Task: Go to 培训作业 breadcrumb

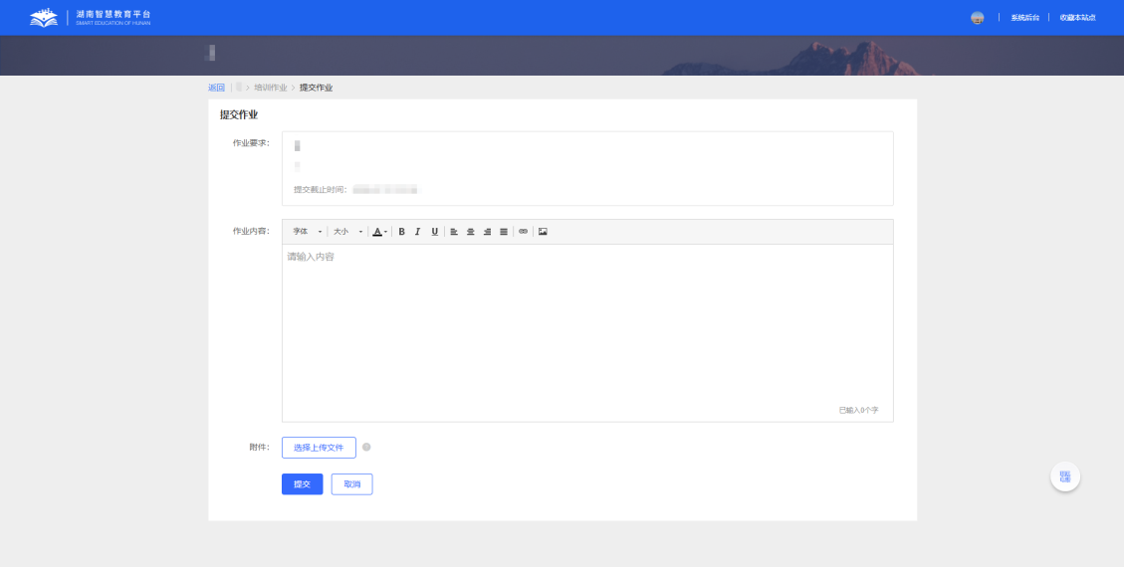Action: [270, 89]
